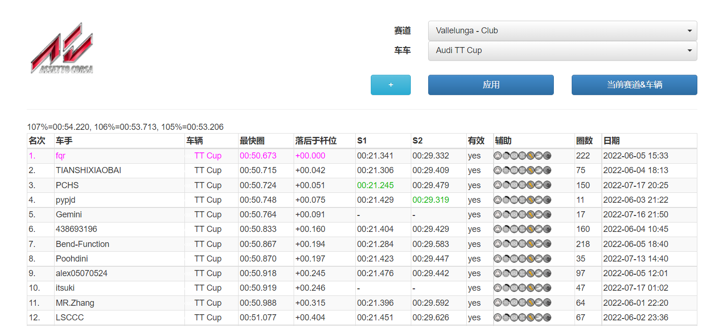This screenshot has height=326, width=711.
Task: Click date 2022-07-17 20:25
Action: (636, 185)
